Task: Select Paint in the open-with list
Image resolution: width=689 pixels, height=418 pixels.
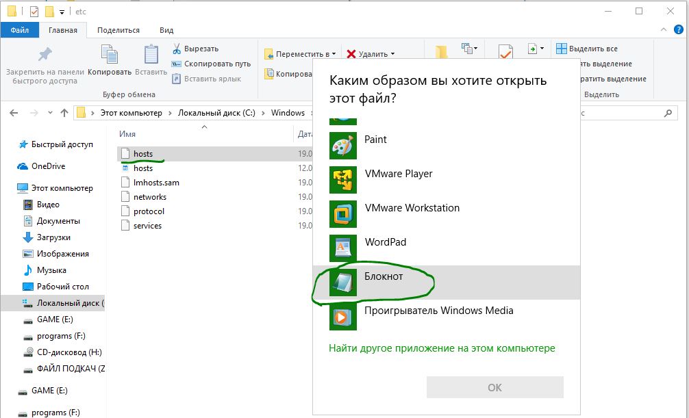Action: (x=446, y=145)
